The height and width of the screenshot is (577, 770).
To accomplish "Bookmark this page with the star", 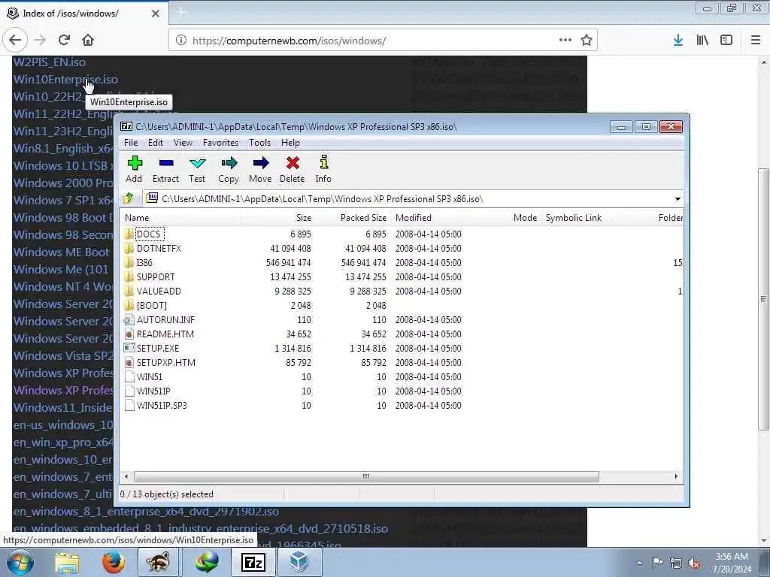I will pyautogui.click(x=586, y=41).
